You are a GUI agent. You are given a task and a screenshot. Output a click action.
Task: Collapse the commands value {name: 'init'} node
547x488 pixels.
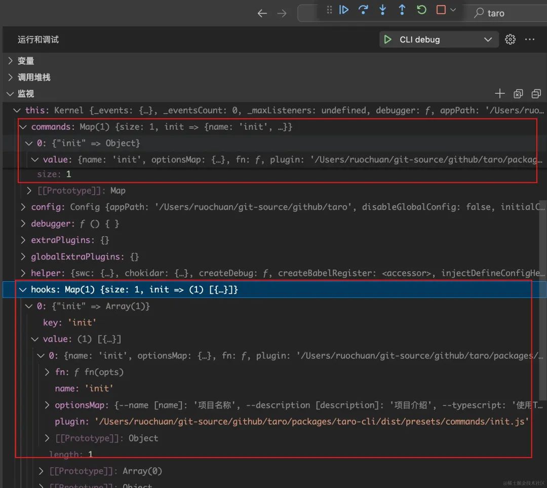coord(35,160)
